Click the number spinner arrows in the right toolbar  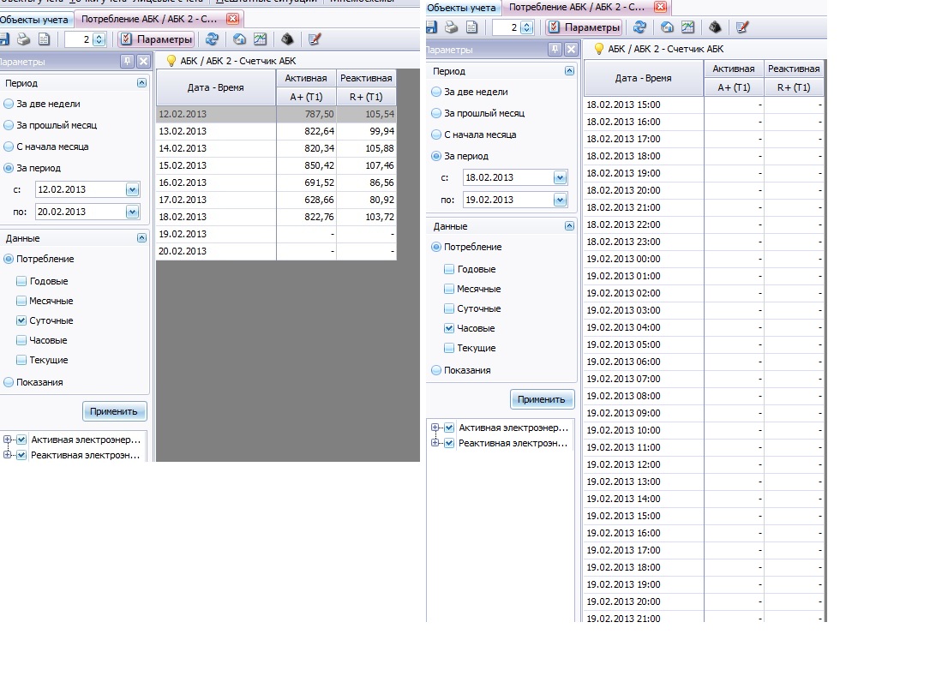coord(526,27)
